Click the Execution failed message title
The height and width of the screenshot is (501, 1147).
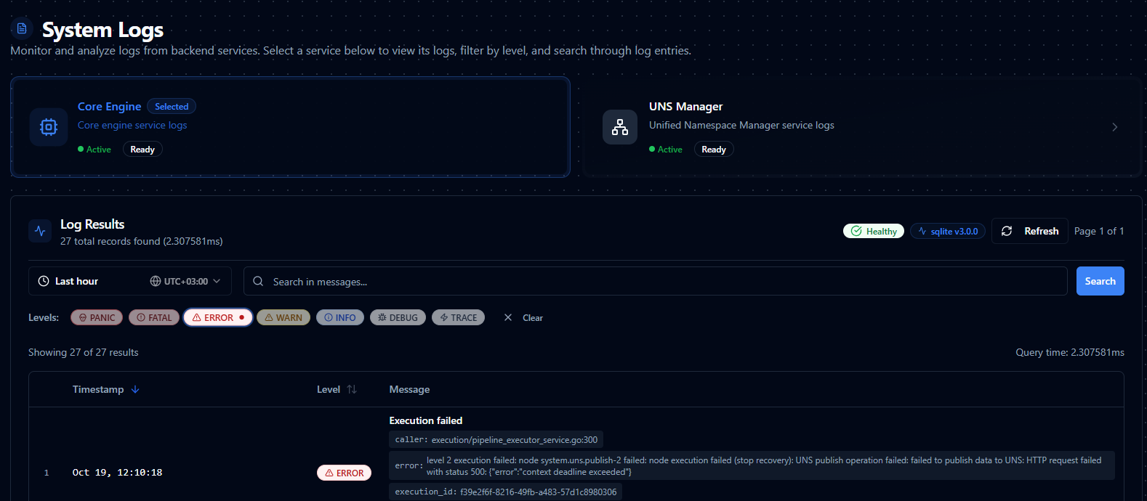click(x=426, y=420)
